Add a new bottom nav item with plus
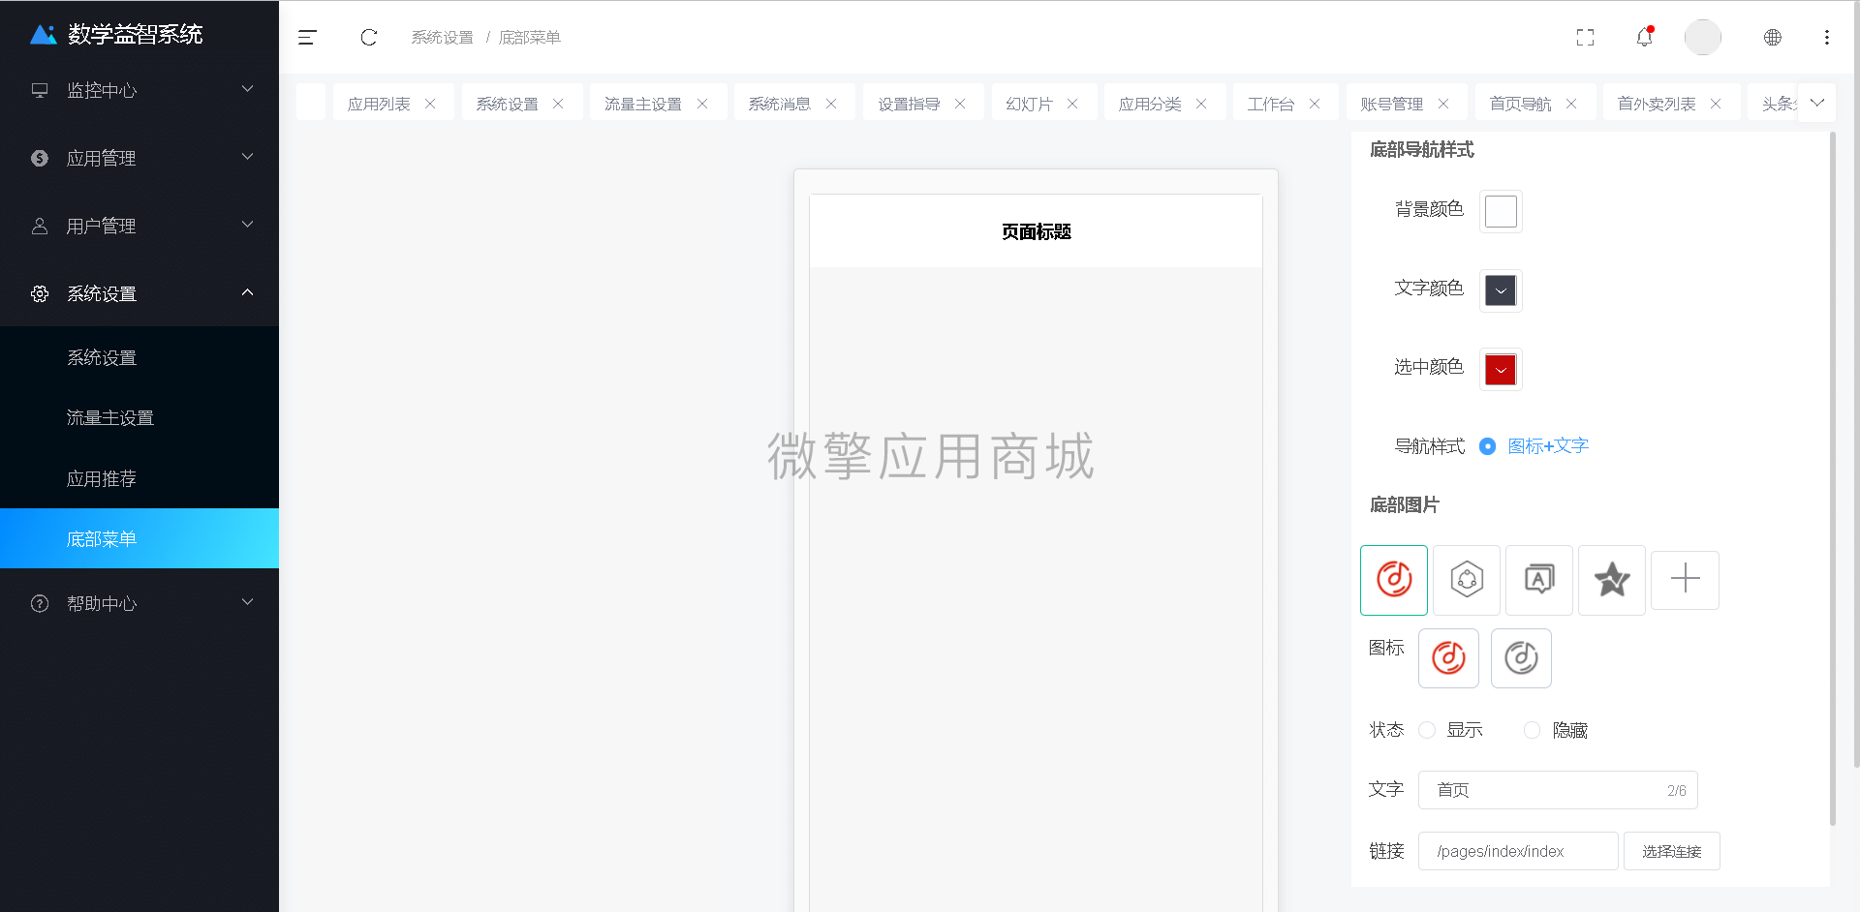This screenshot has width=1860, height=912. pos(1686,580)
